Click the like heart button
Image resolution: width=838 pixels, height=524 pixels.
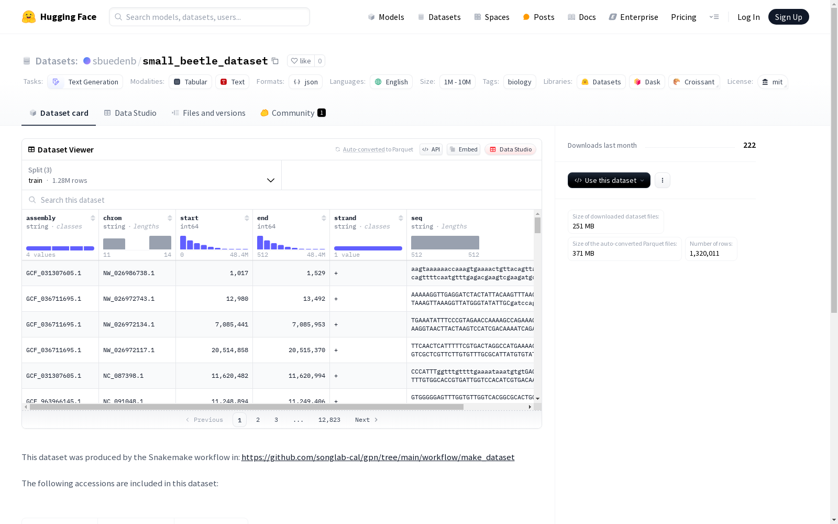coord(301,61)
